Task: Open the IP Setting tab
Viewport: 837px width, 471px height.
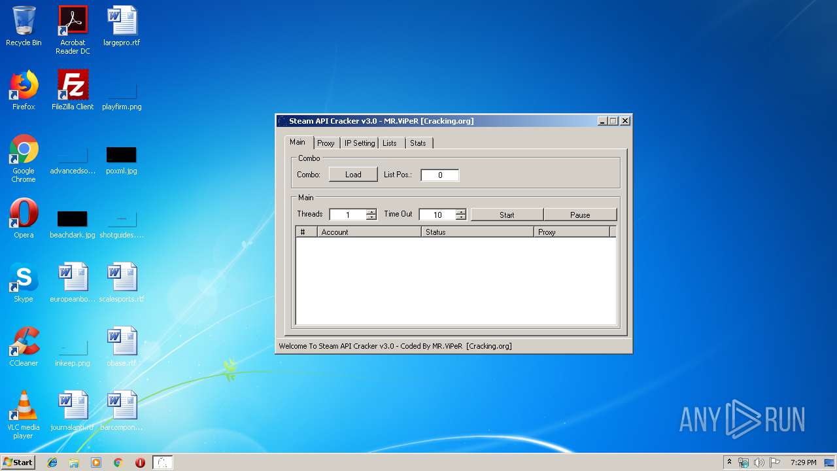Action: click(360, 143)
